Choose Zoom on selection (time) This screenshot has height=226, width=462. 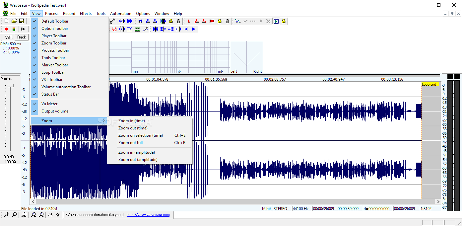(150, 135)
